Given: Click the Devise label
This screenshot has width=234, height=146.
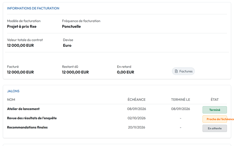Looking at the screenshot, I should [x=68, y=40].
